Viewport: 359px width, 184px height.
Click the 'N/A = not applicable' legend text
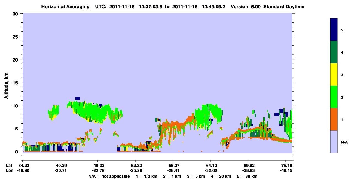(109, 176)
